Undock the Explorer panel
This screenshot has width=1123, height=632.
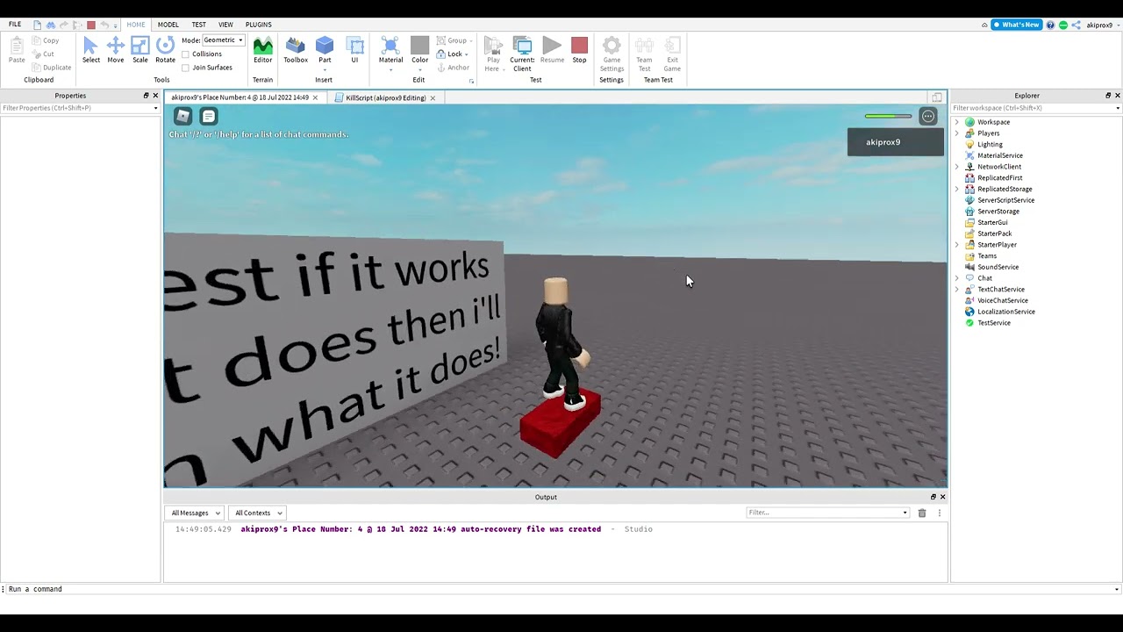(1107, 96)
